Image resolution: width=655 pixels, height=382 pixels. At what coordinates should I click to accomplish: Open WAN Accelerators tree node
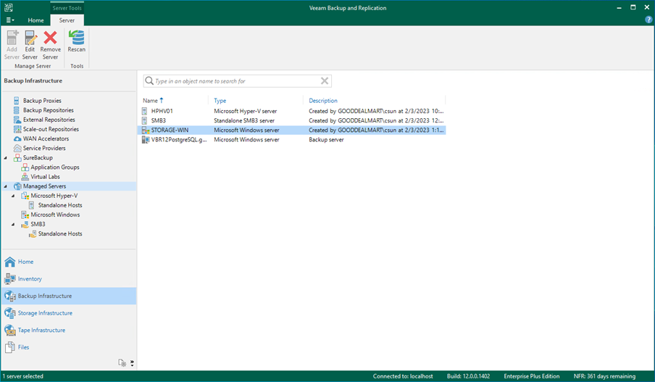(x=46, y=138)
